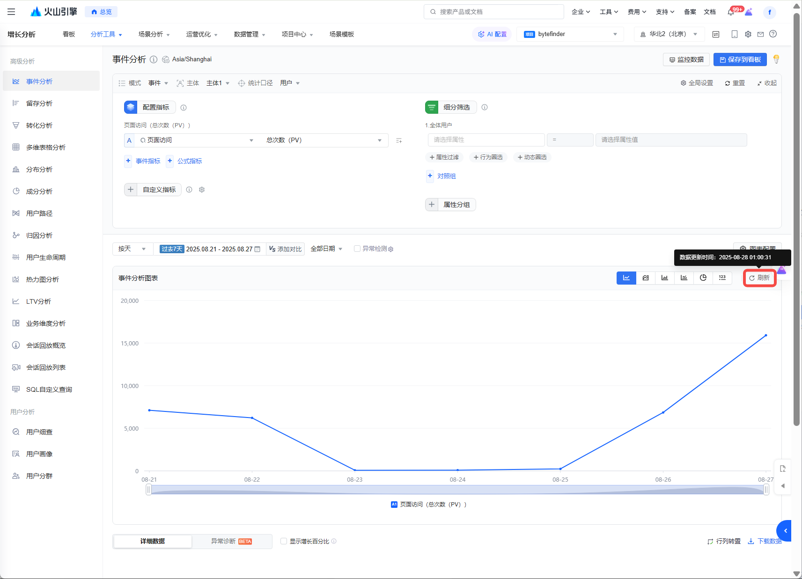Screen dimensions: 802x579
Task: Switch to the pie chart type icon
Action: (x=703, y=278)
